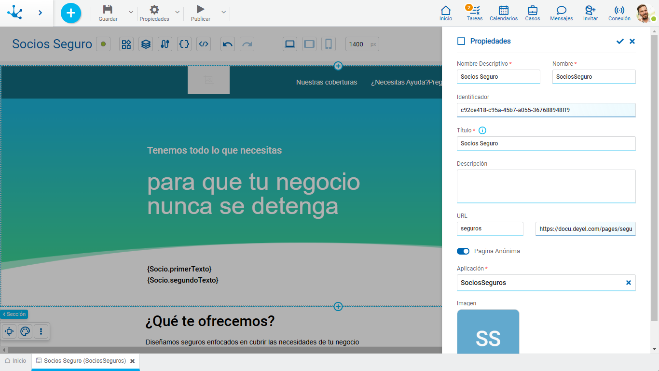Click Nuestras coberturas navigation link
659x371 pixels.
tap(327, 82)
